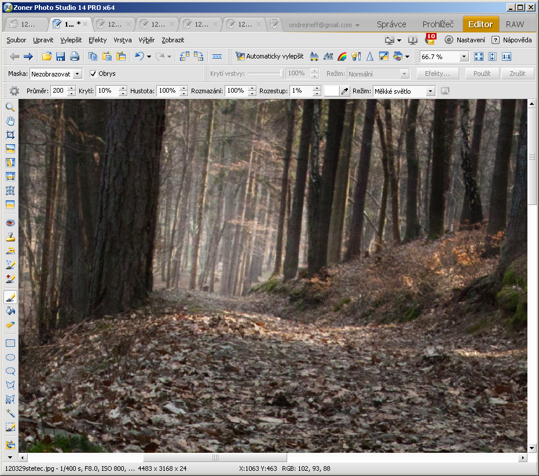
Task: Open the zoom level 66.7 % dropdown
Action: point(464,56)
